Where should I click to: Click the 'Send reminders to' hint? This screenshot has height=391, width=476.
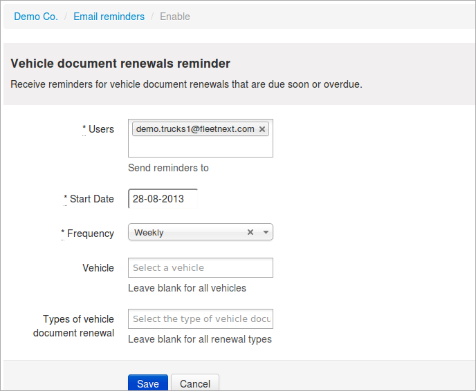click(x=168, y=168)
